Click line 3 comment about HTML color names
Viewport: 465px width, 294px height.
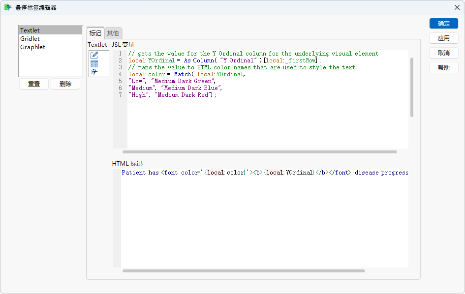242,67
